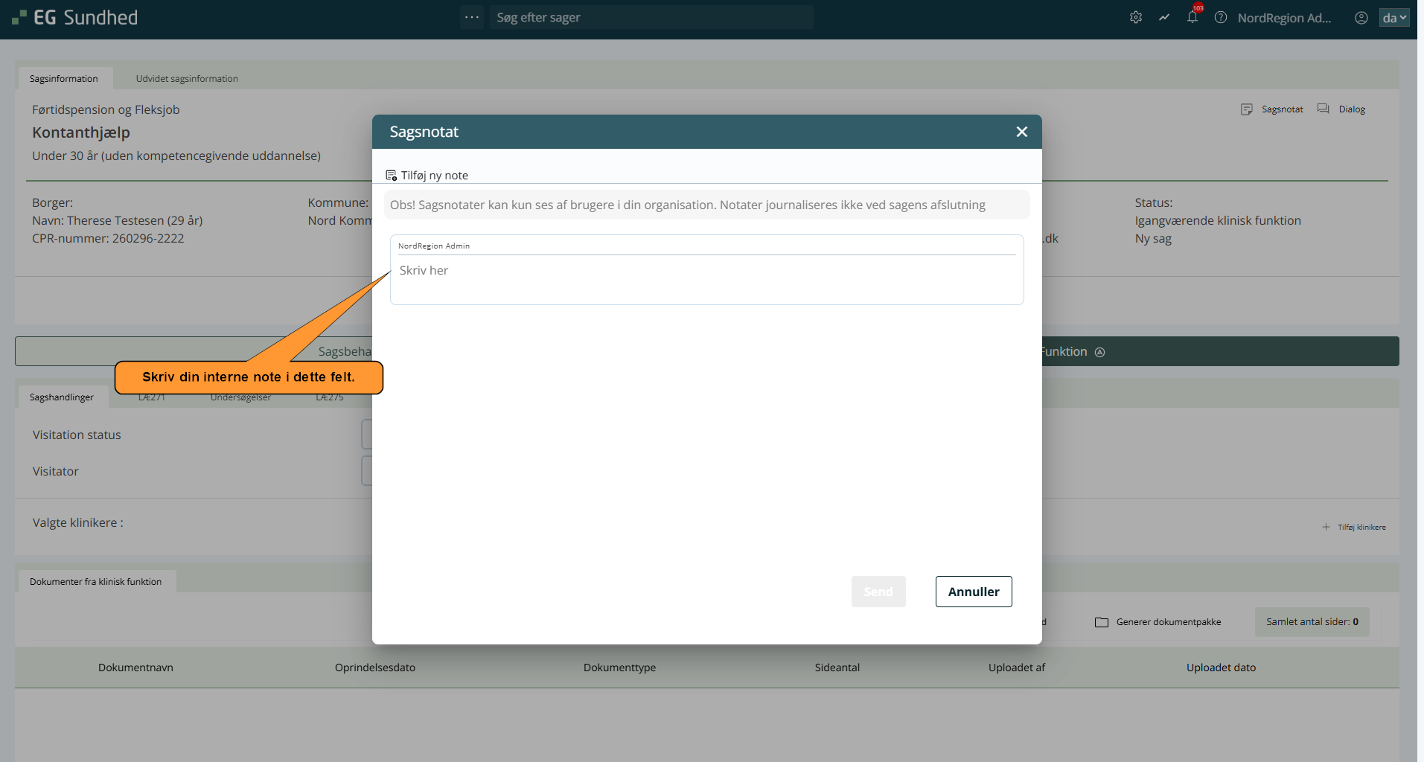Focus the Søg efter sager search box
The height and width of the screenshot is (762, 1424).
click(x=651, y=17)
